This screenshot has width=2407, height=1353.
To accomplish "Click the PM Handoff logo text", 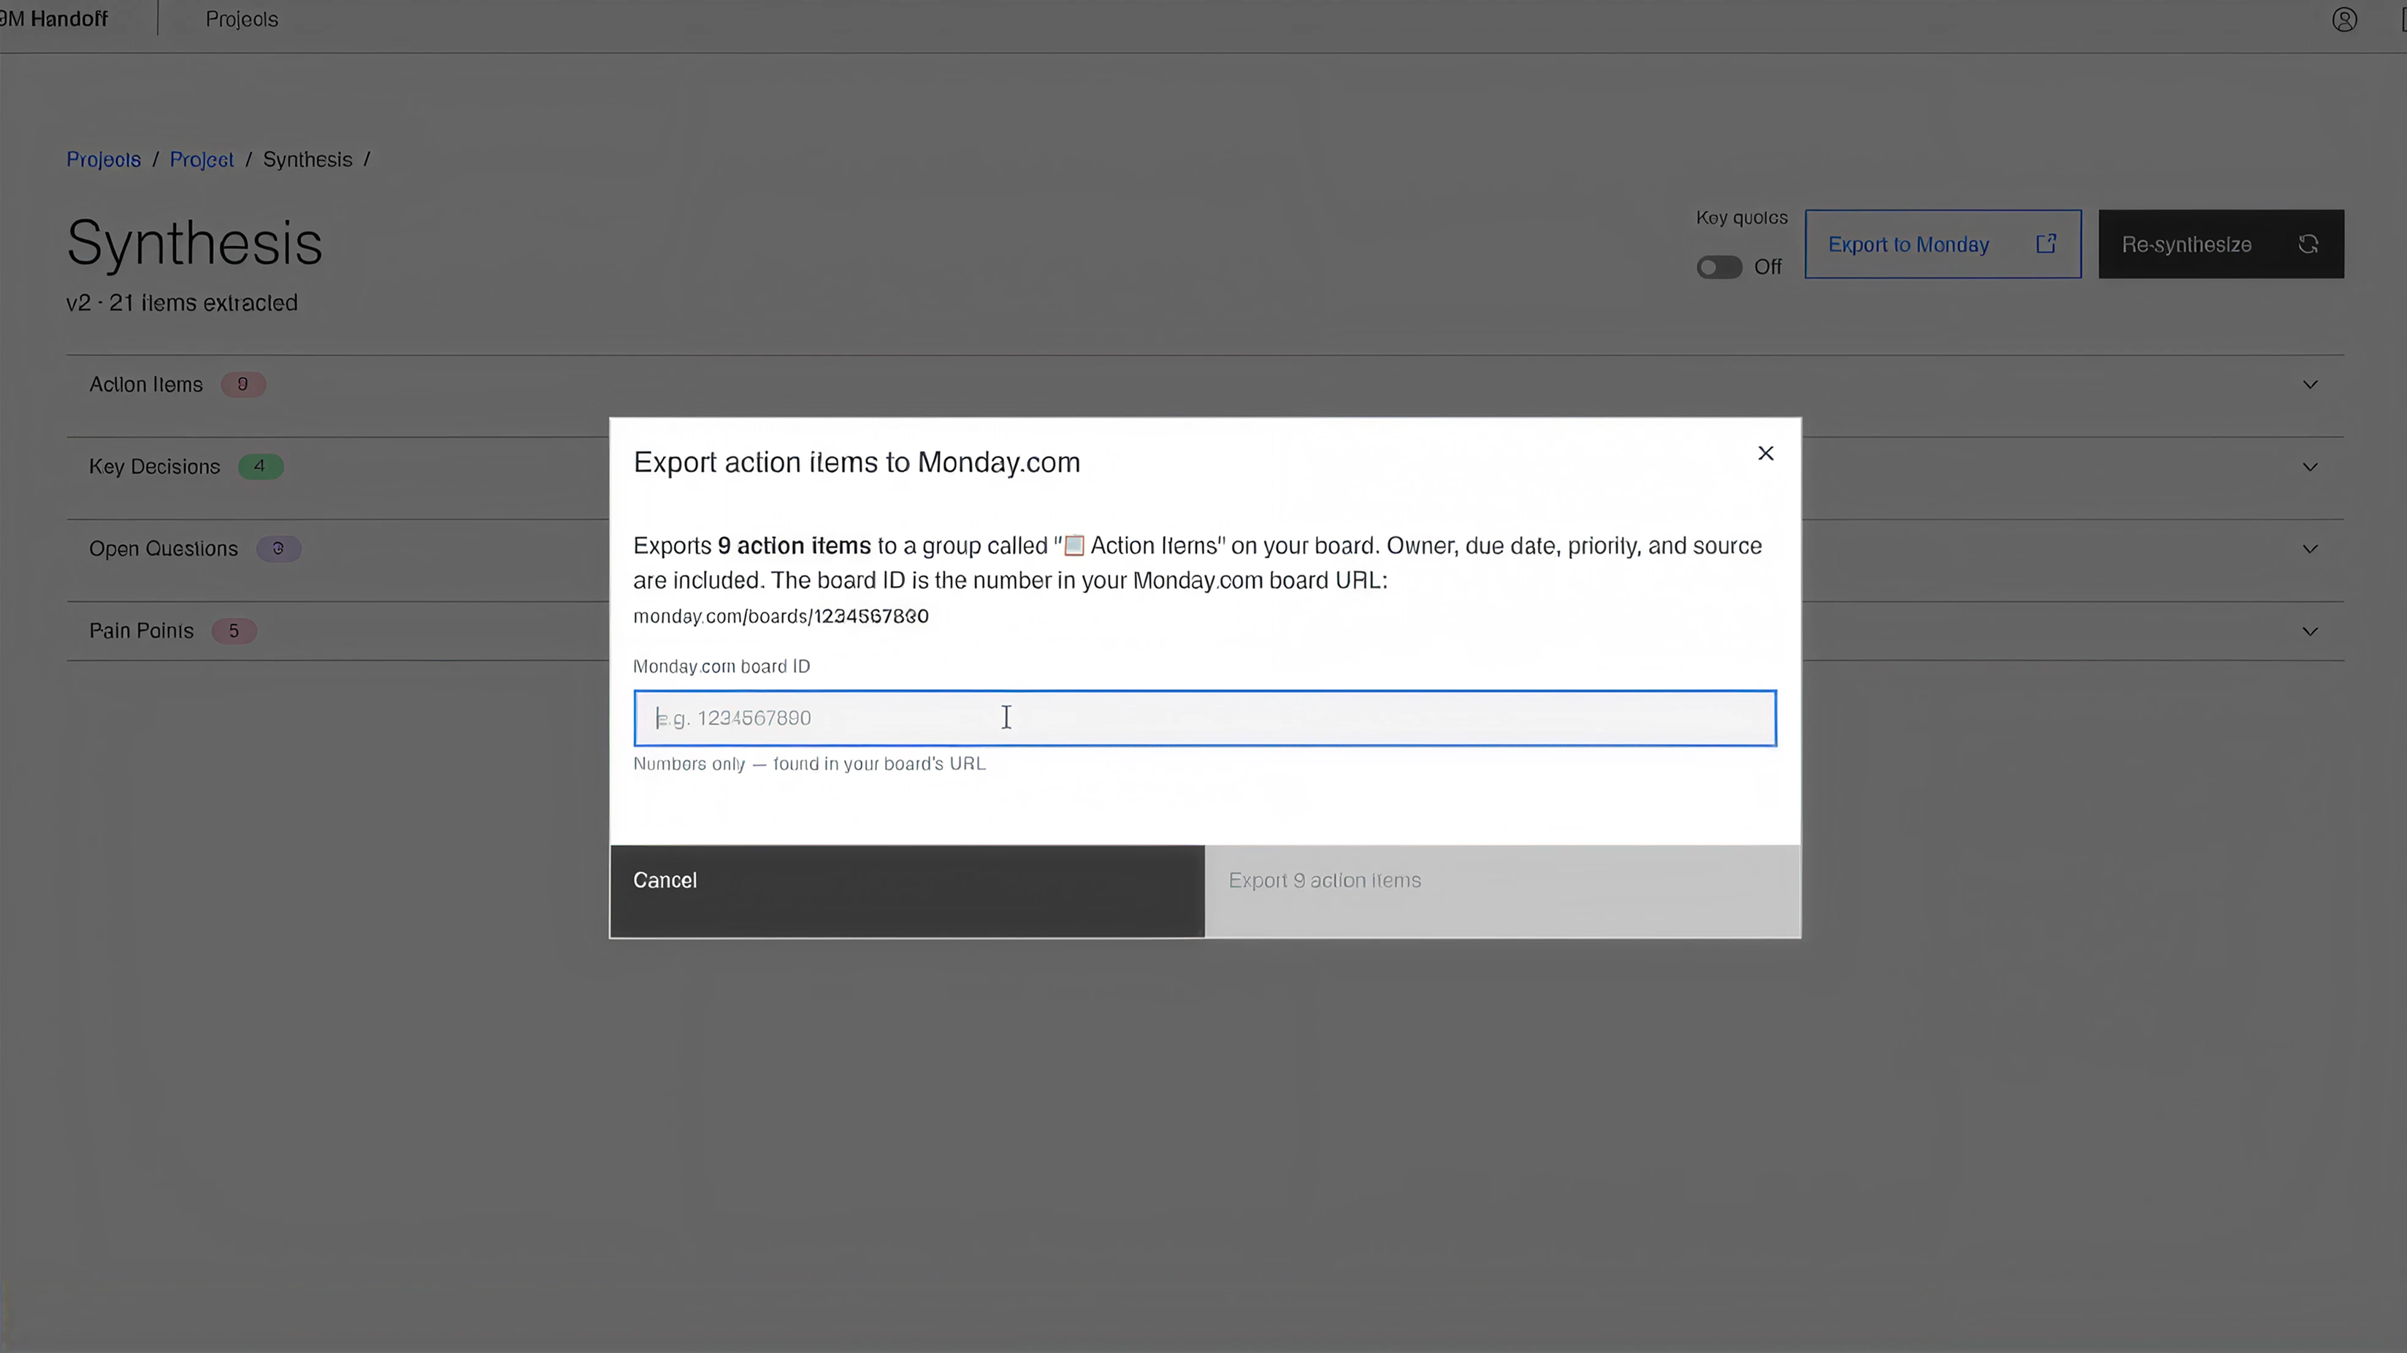I will pos(53,19).
